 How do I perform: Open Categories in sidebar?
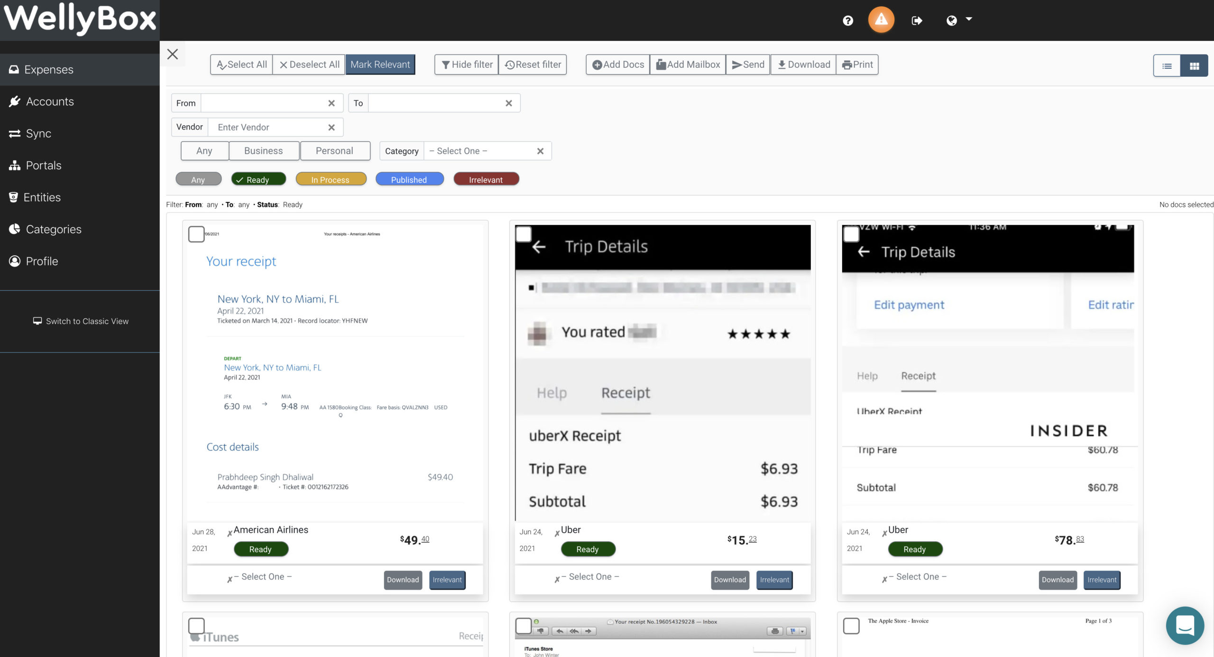click(80, 229)
